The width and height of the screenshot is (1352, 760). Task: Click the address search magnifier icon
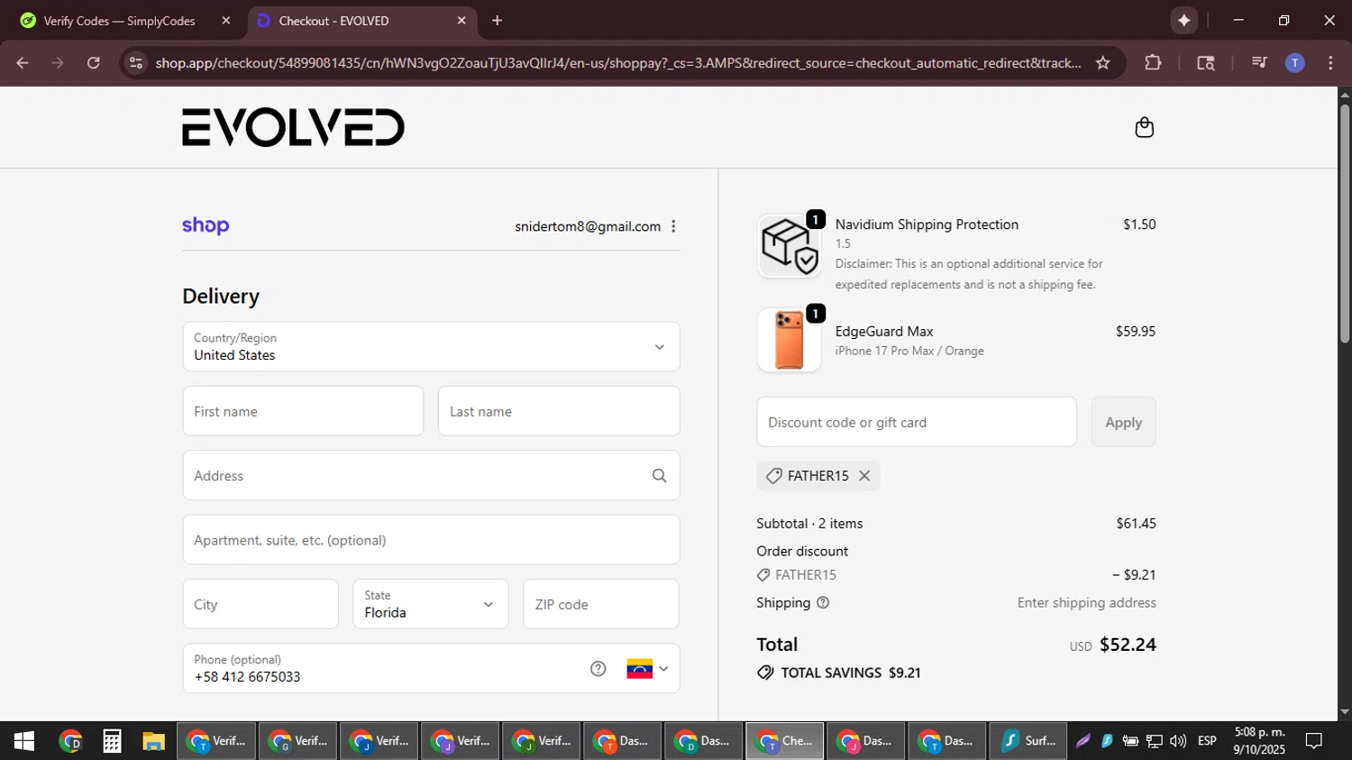pyautogui.click(x=659, y=475)
